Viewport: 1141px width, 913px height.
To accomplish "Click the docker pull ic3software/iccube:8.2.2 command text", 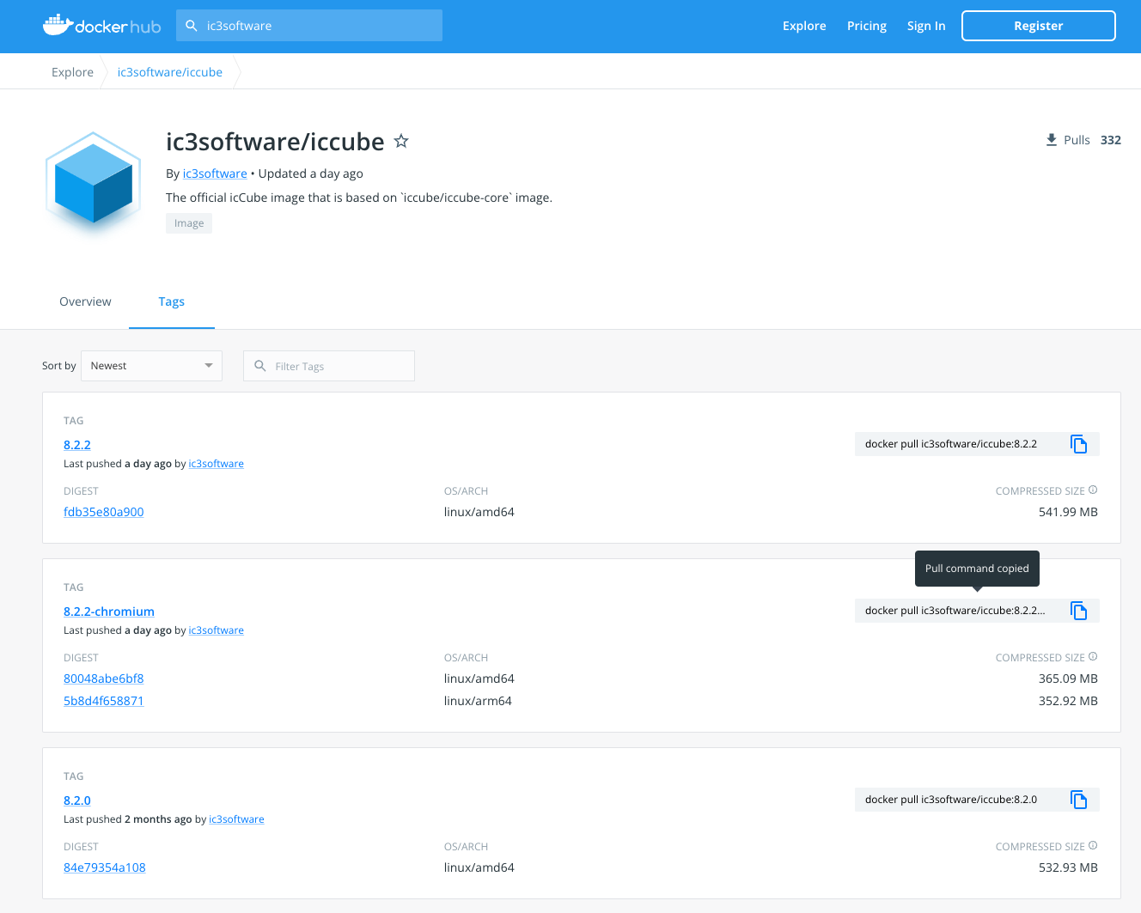I will (x=951, y=444).
